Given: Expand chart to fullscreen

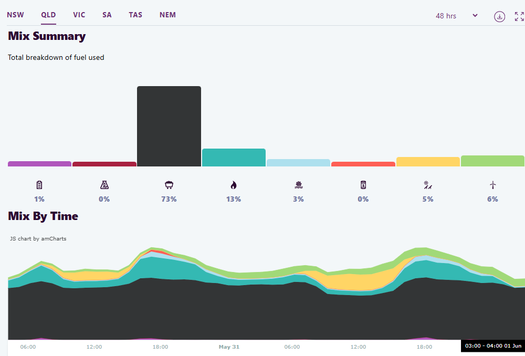Looking at the screenshot, I should click(x=519, y=16).
